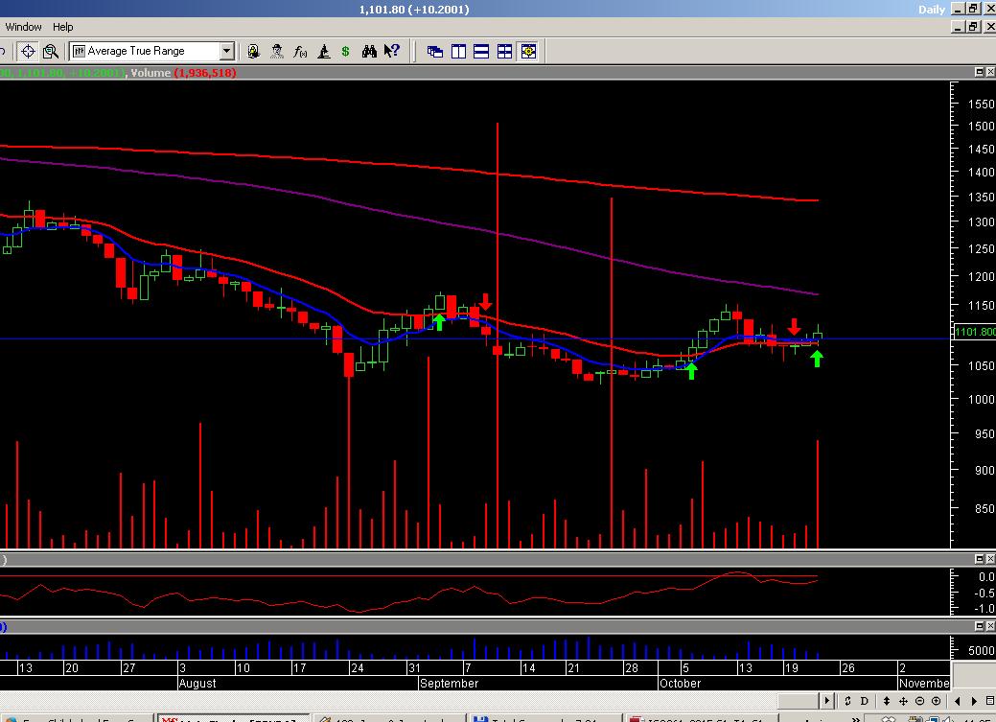
Task: Click the context help arrow-question icon
Action: [391, 51]
